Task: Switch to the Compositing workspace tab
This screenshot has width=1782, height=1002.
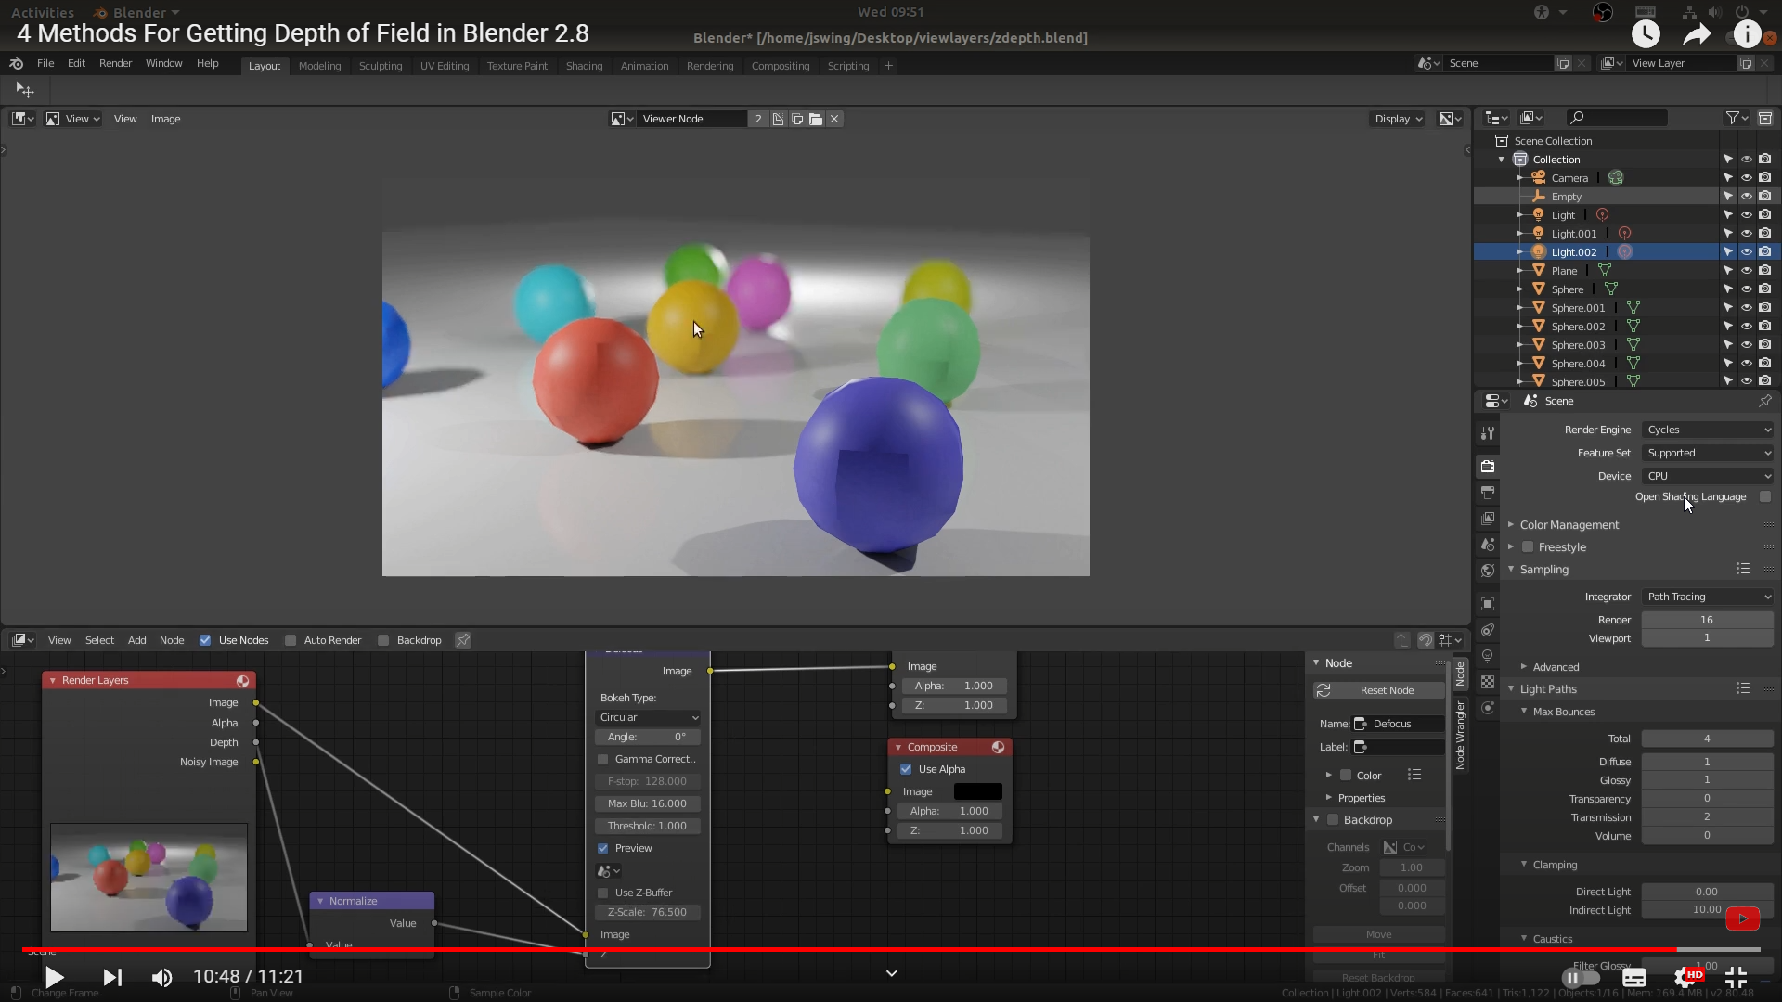Action: click(x=780, y=66)
